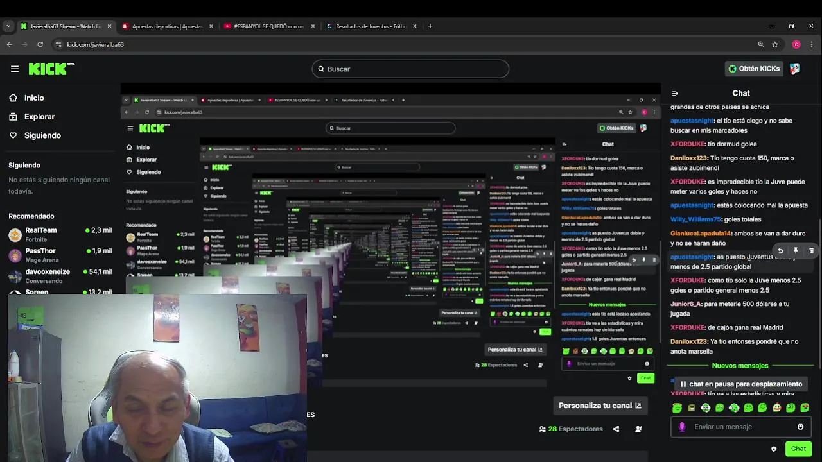Go back in browser history
822x462 pixels.
pyautogui.click(x=9, y=44)
